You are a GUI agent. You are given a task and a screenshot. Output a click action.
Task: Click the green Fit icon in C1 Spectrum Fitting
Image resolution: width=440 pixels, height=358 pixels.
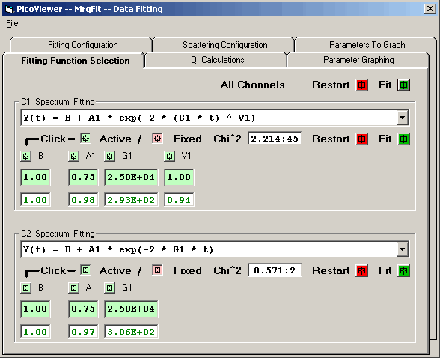tap(403, 139)
